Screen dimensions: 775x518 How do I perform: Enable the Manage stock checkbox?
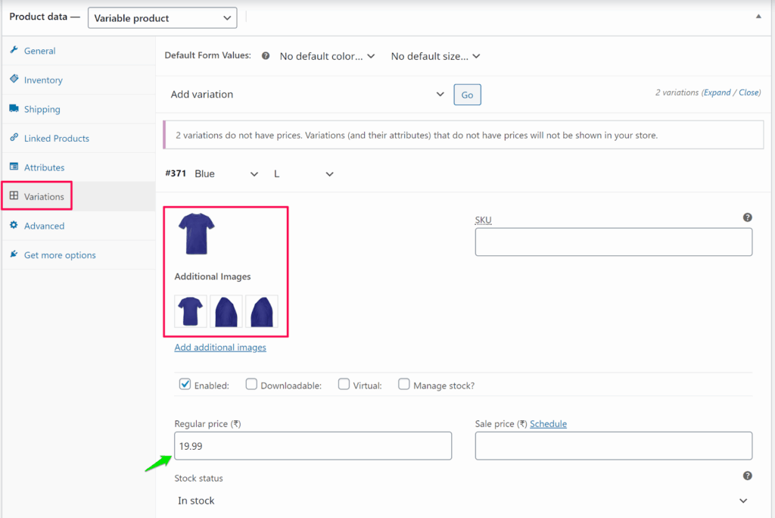click(404, 384)
